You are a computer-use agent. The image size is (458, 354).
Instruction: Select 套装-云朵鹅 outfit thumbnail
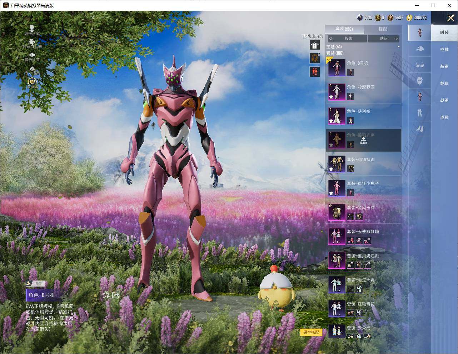pos(337,332)
